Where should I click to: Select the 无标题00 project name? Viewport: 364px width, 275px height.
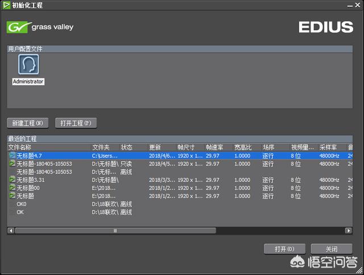pos(28,188)
